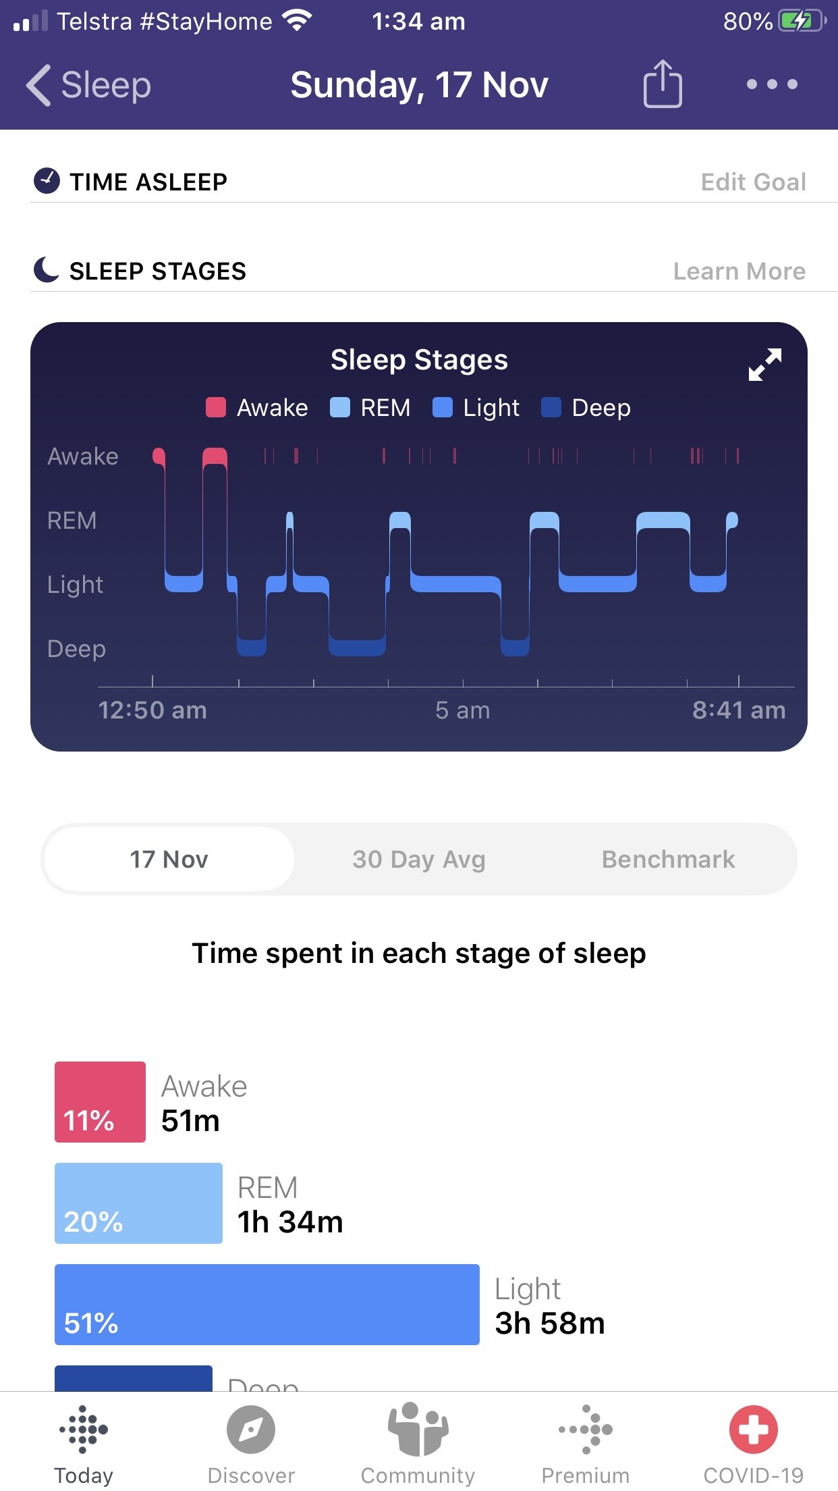The width and height of the screenshot is (838, 1491).
Task: Go back to Sleep screen
Action: (x=88, y=85)
